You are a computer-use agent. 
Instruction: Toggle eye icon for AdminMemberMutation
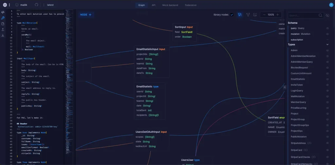(327, 56)
